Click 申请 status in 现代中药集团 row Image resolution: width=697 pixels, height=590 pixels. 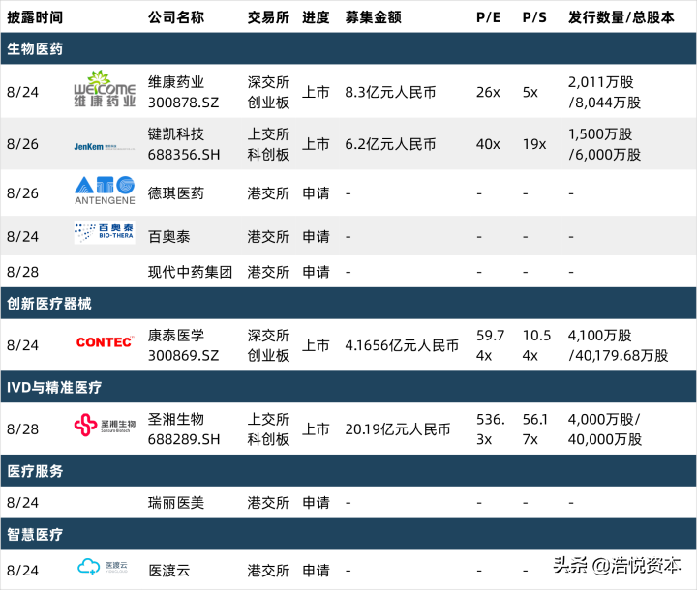point(316,272)
